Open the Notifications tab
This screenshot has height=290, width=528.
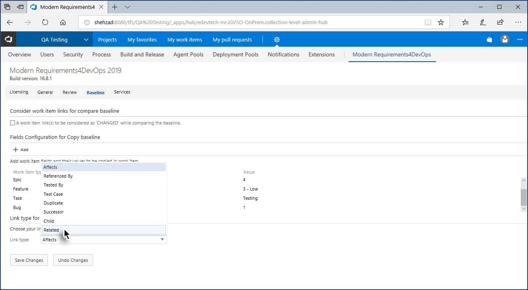(x=284, y=54)
